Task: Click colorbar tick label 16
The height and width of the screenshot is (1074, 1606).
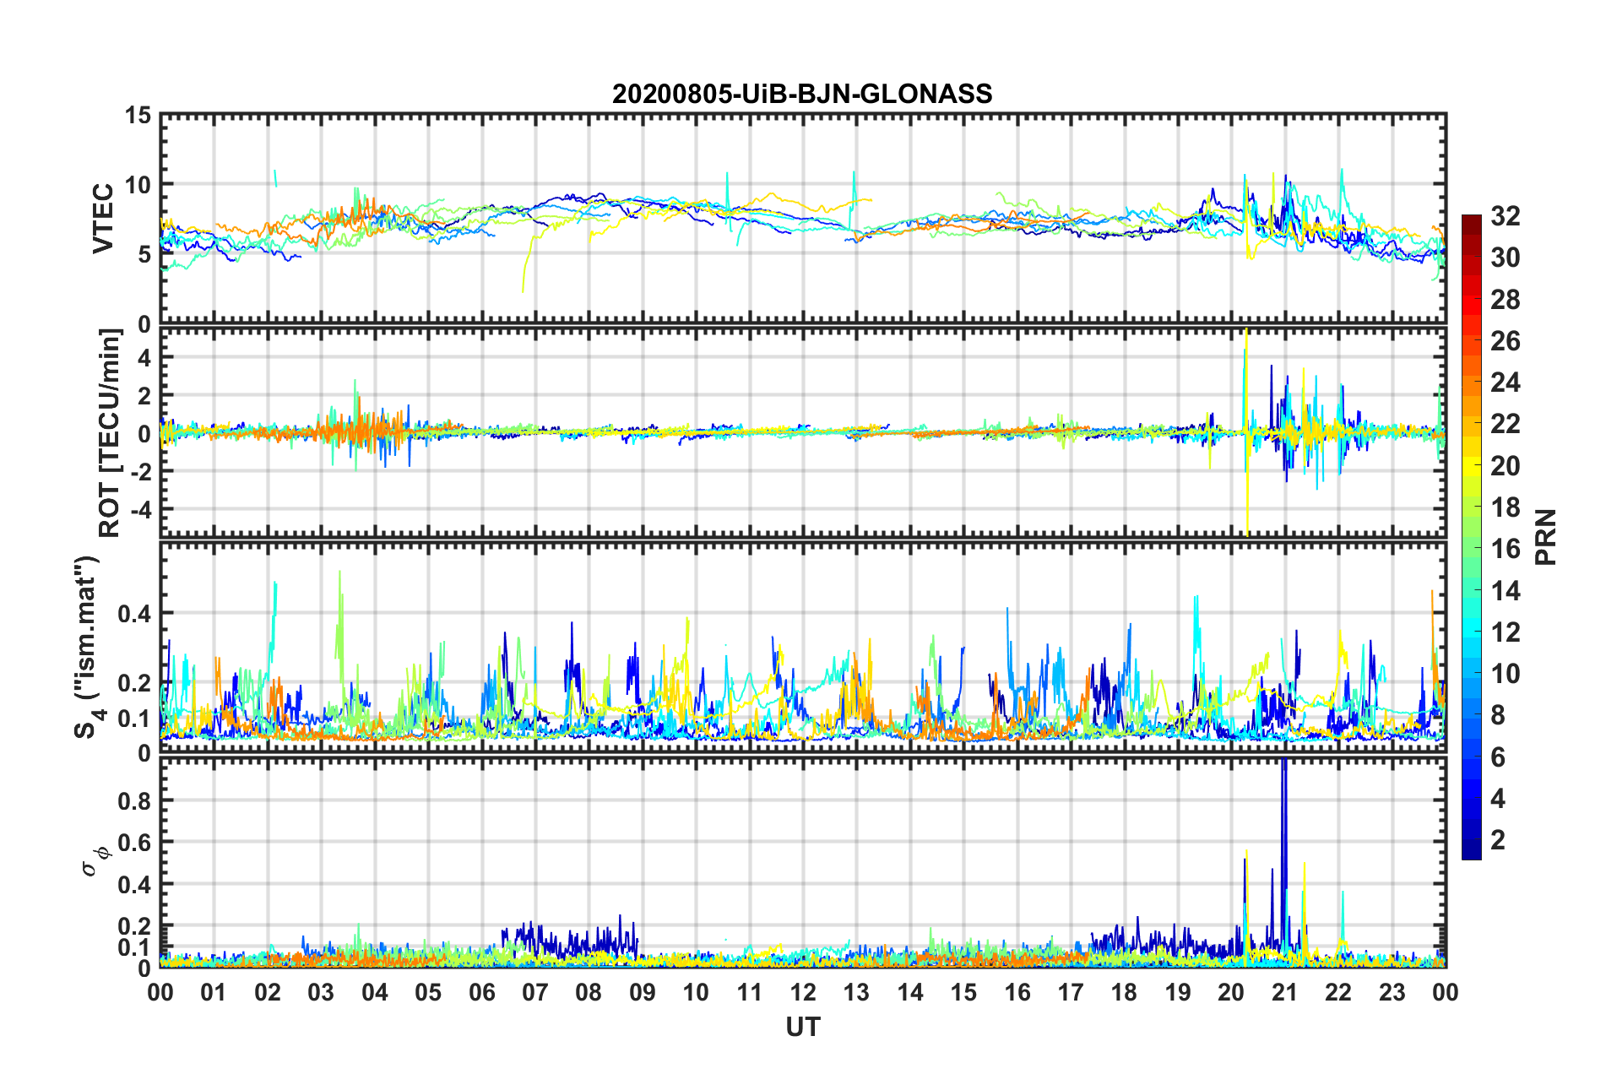Action: tap(1506, 549)
